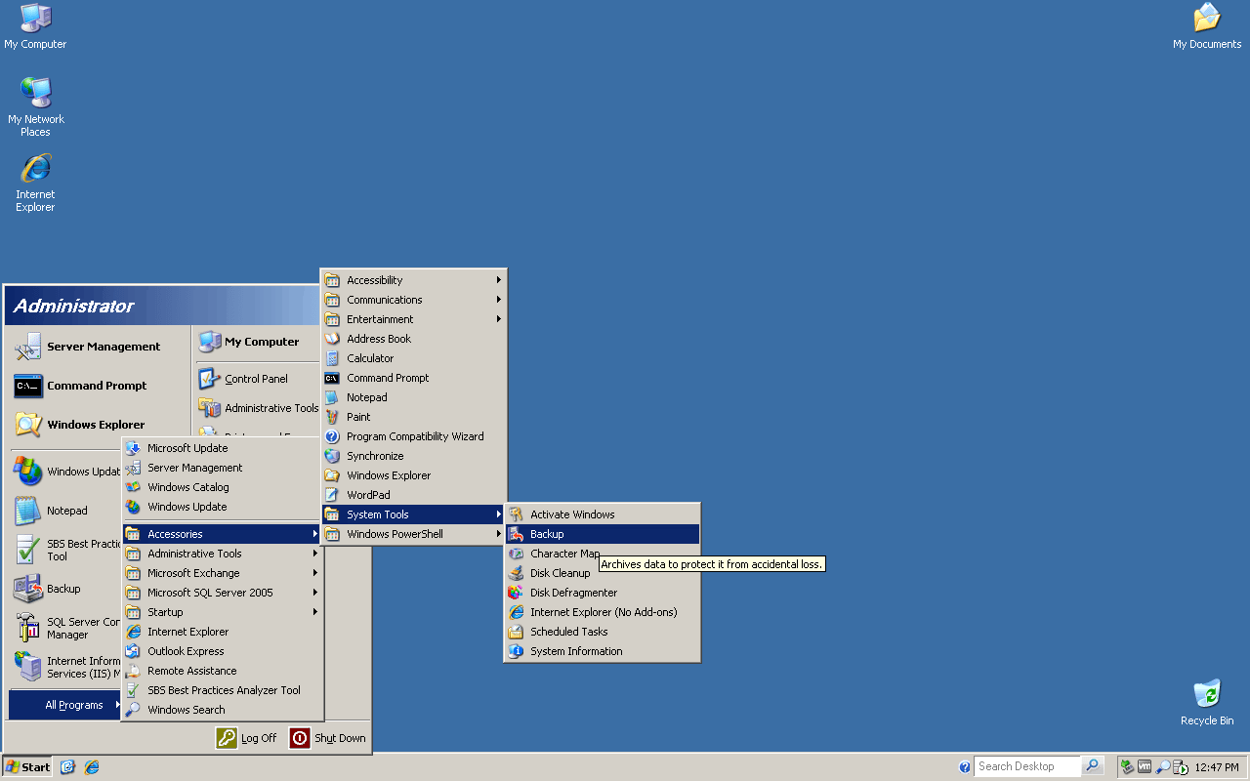Launch Disk Defragmenter
The image size is (1250, 781).
602,593
